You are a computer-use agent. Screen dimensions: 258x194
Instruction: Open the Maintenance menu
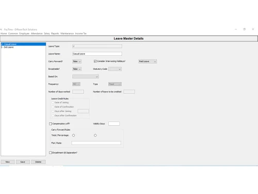pyautogui.click(x=67, y=34)
